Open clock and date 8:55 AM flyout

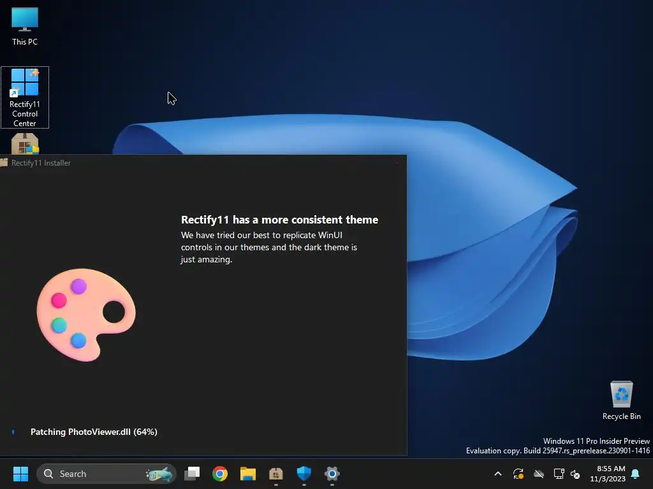coord(608,474)
